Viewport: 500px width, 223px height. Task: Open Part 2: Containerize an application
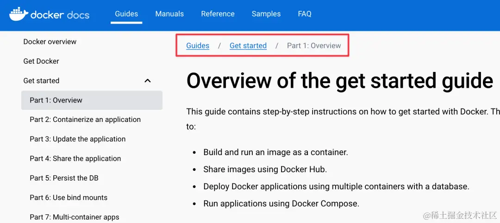85,120
